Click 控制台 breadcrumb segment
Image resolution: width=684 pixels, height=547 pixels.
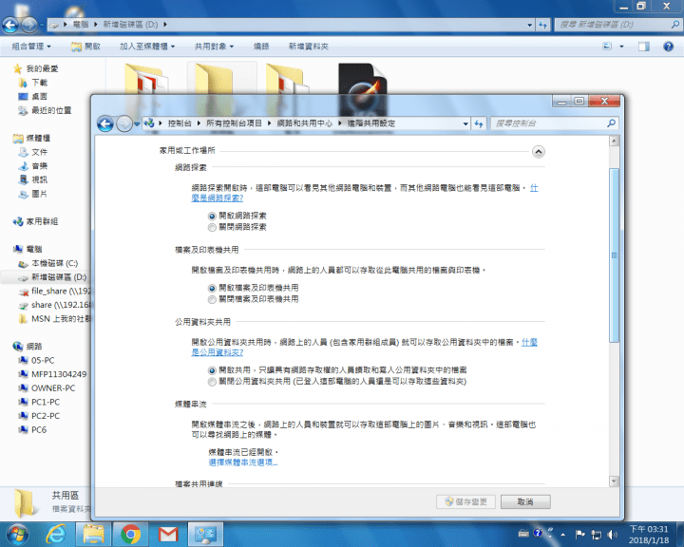[x=180, y=123]
